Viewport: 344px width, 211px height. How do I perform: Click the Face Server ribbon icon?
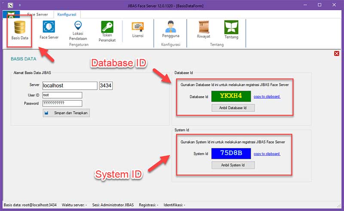[x=49, y=30]
